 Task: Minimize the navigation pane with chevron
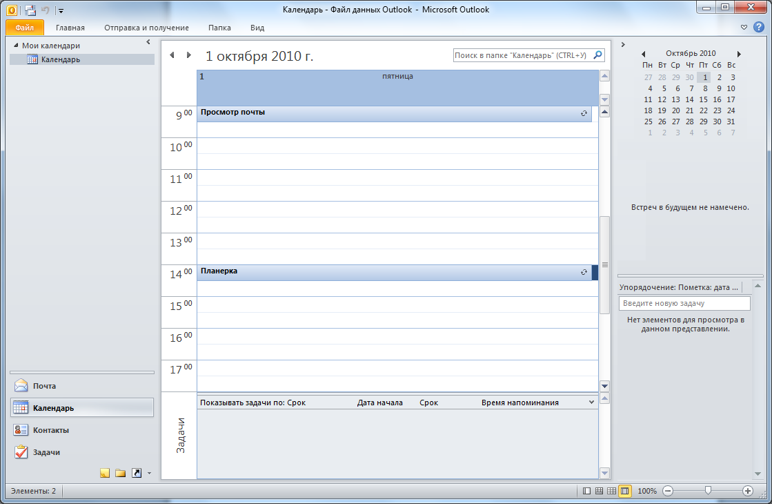tap(148, 42)
